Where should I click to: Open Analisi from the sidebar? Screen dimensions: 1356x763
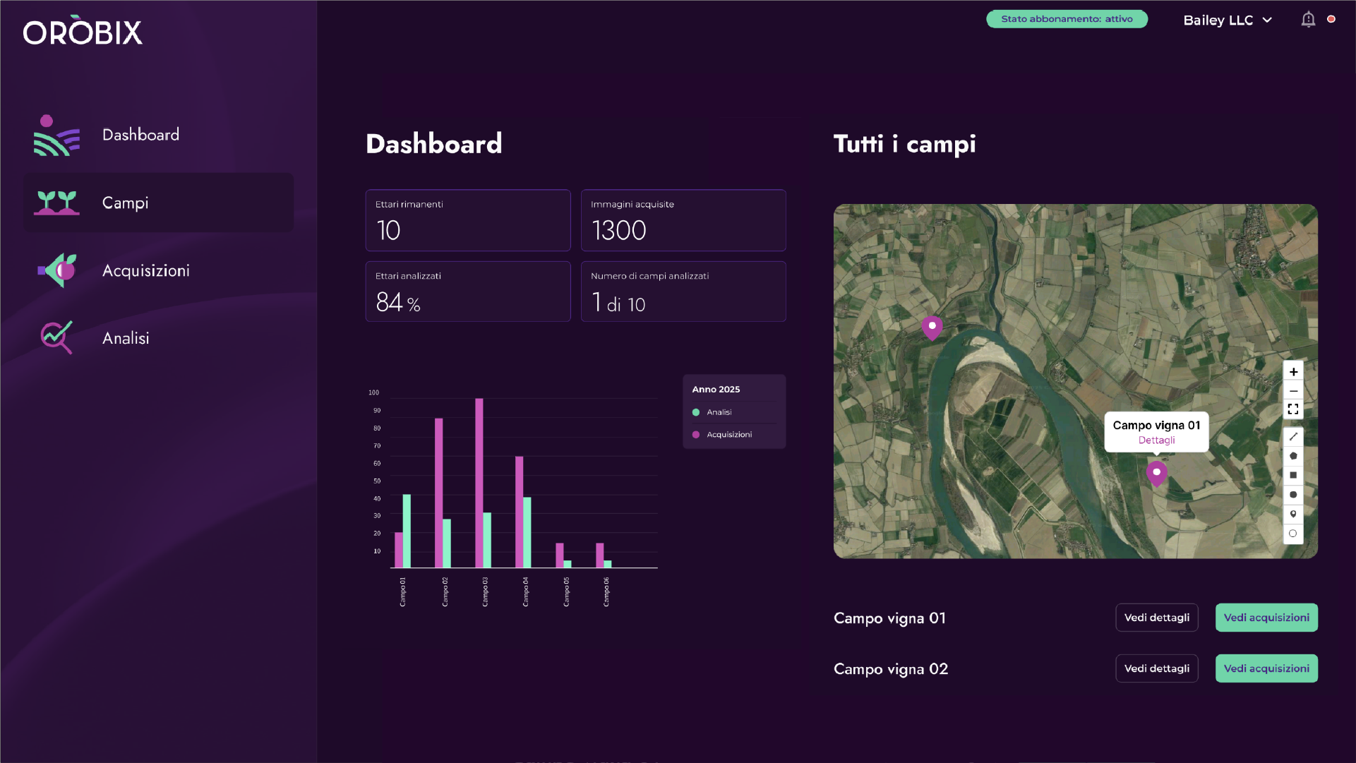[x=126, y=339]
